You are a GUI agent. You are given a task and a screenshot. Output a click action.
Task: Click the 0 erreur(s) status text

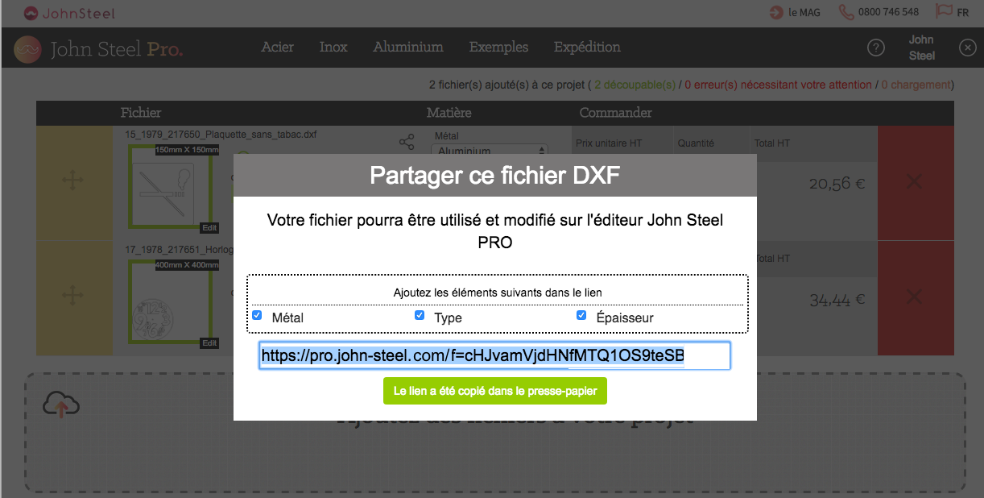(x=779, y=85)
